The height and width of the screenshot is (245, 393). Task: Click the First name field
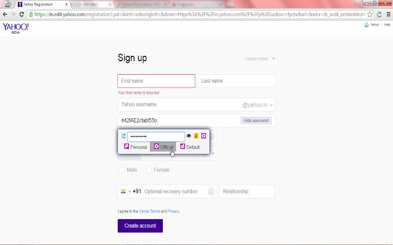pos(157,81)
